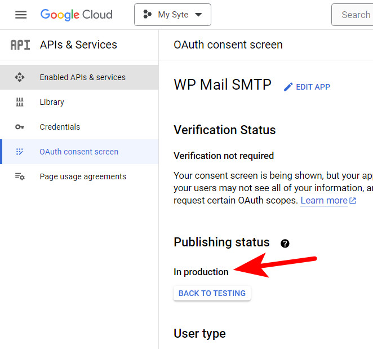Screen dimensions: 373x349
Task: Click the external-link icon after Learn more
Action: tap(353, 201)
